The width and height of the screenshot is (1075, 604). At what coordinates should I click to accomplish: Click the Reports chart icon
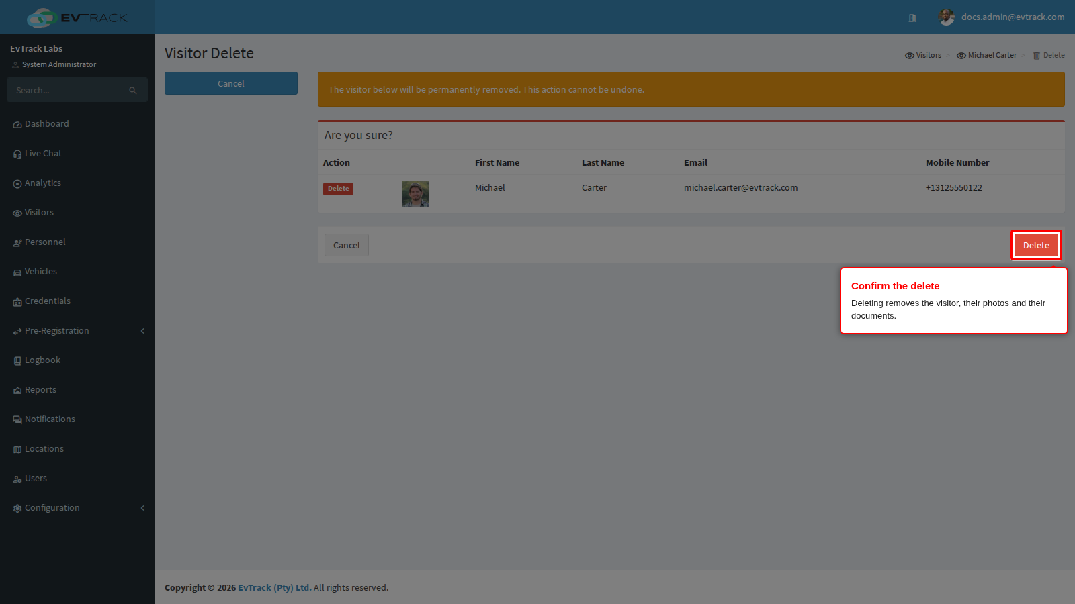coord(17,391)
